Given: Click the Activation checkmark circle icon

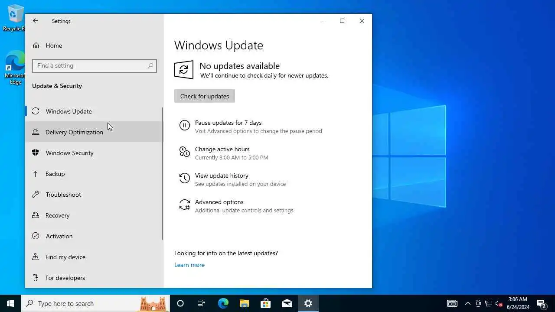Looking at the screenshot, I should coord(36,236).
